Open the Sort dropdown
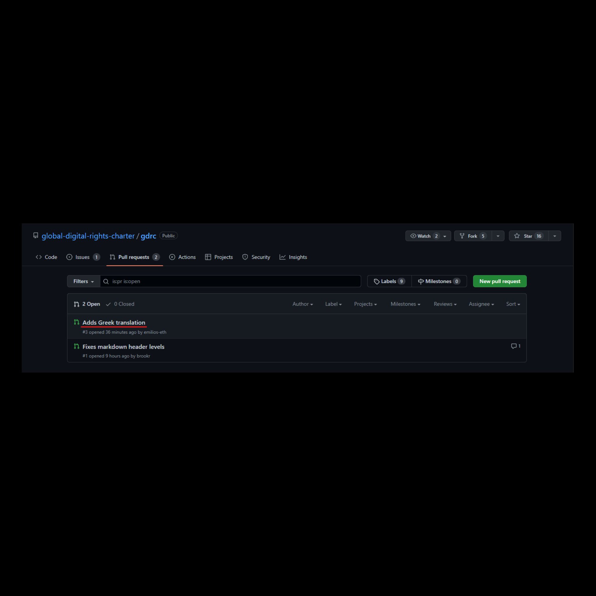This screenshot has width=596, height=596. point(513,304)
